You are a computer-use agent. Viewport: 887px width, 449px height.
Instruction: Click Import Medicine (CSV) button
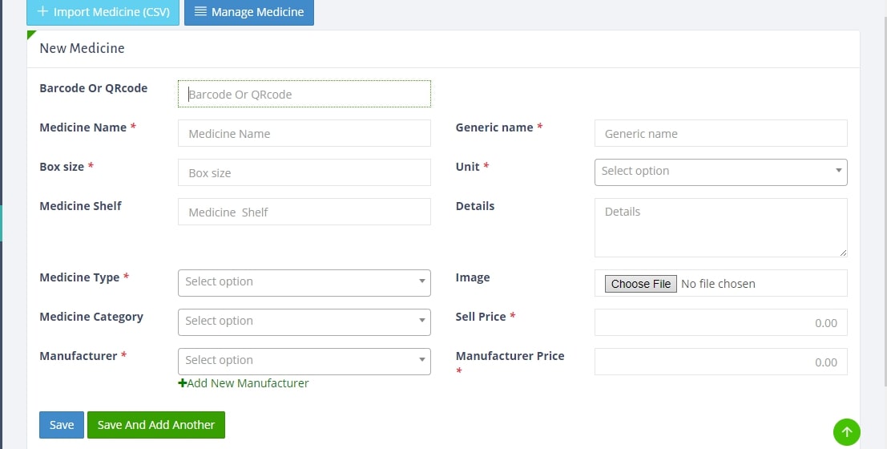pyautogui.click(x=103, y=12)
